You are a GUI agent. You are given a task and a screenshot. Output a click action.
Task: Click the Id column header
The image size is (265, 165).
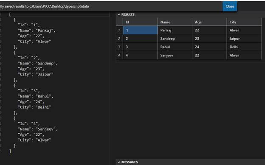point(140,22)
